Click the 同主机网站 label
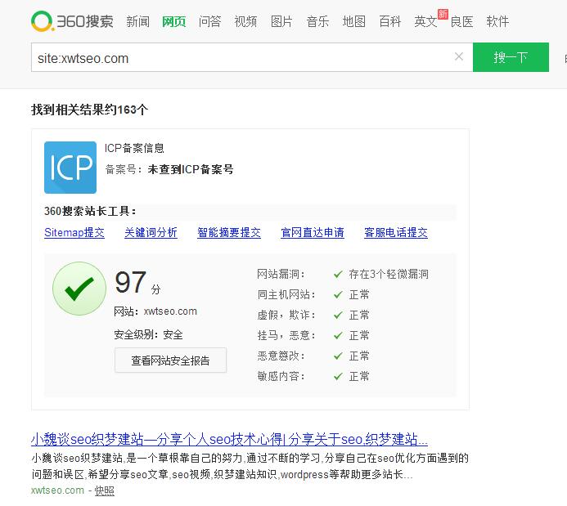The width and height of the screenshot is (567, 506). pyautogui.click(x=286, y=295)
